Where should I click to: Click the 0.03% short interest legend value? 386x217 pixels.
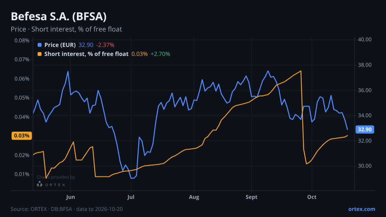click(x=140, y=54)
